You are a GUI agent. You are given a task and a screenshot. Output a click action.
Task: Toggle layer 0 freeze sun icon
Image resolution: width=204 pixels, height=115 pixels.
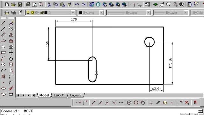click(x=33, y=13)
